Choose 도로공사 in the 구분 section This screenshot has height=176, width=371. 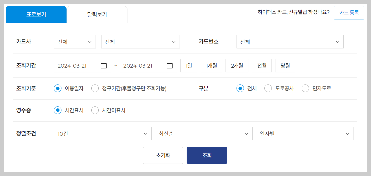click(268, 88)
